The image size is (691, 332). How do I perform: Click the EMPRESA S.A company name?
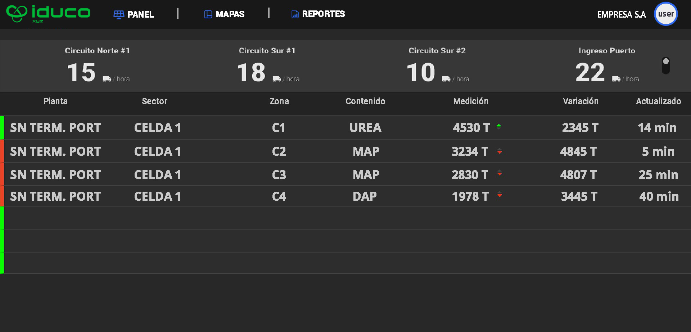[621, 14]
